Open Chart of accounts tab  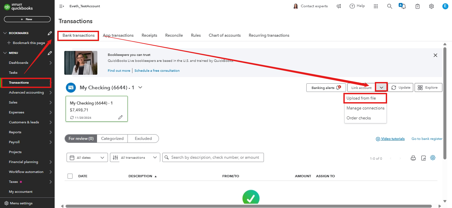[225, 35]
